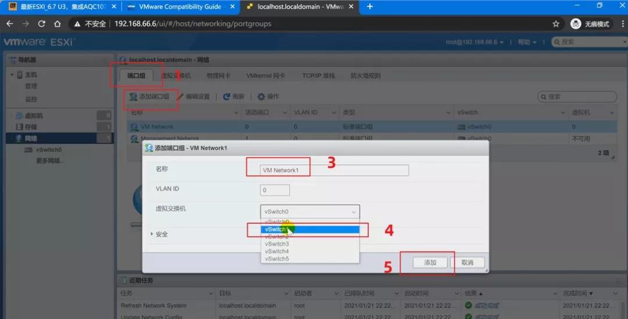Click Refresh Network System task row
Viewport: 628px width, 319px height.
click(x=369, y=306)
